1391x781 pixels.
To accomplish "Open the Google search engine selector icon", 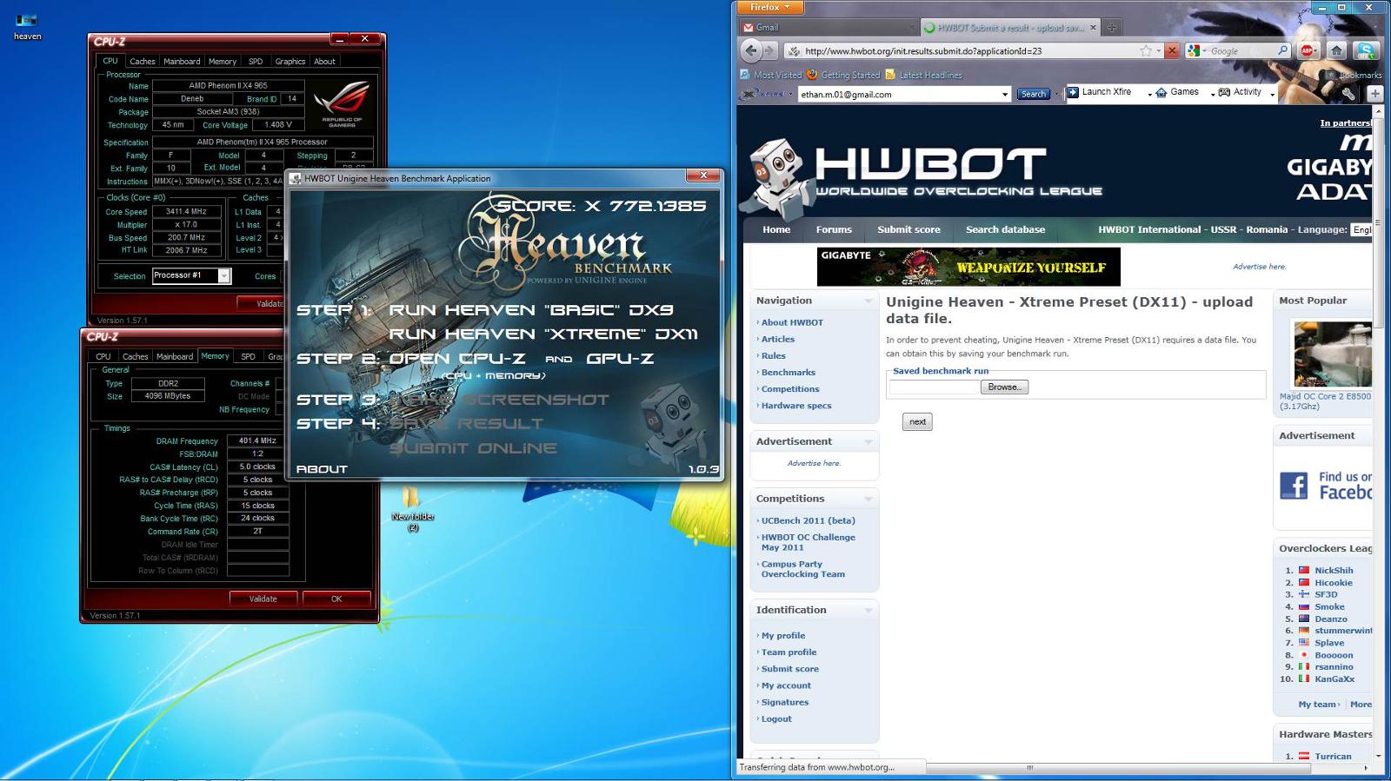I will [x=1196, y=50].
